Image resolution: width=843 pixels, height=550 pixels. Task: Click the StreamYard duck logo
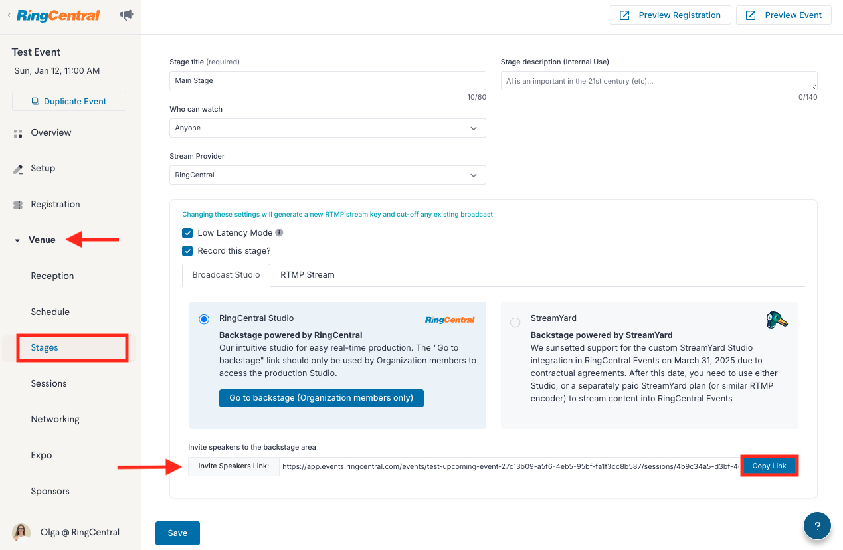[777, 320]
